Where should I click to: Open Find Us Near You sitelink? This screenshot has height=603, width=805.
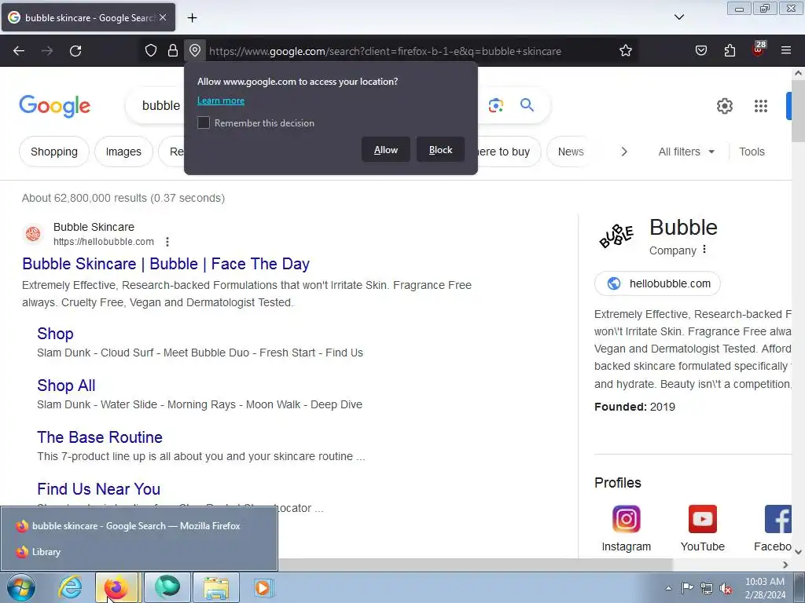(x=98, y=488)
